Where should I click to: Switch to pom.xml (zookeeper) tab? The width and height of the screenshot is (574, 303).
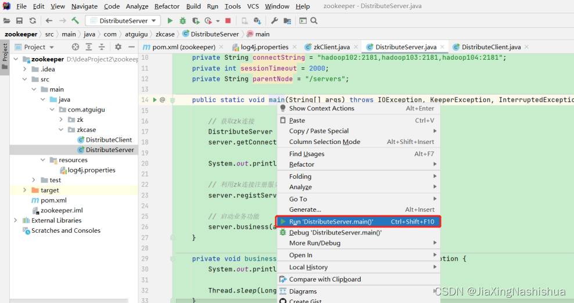point(184,47)
